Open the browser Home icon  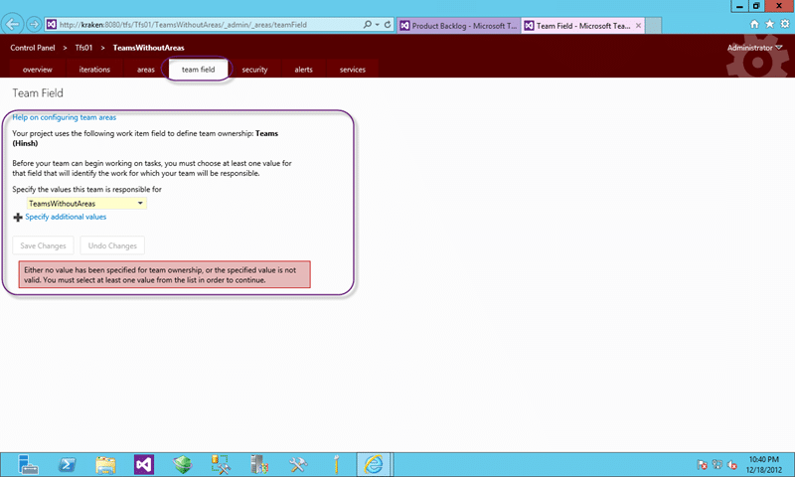pyautogui.click(x=754, y=24)
